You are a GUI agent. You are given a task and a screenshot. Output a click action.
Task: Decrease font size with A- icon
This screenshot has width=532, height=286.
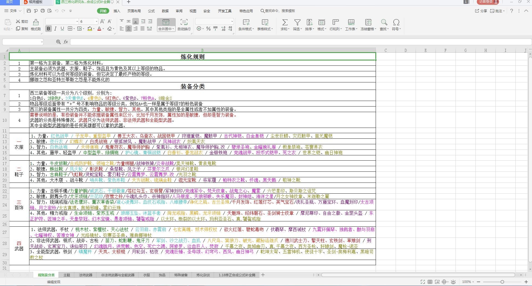(110, 21)
